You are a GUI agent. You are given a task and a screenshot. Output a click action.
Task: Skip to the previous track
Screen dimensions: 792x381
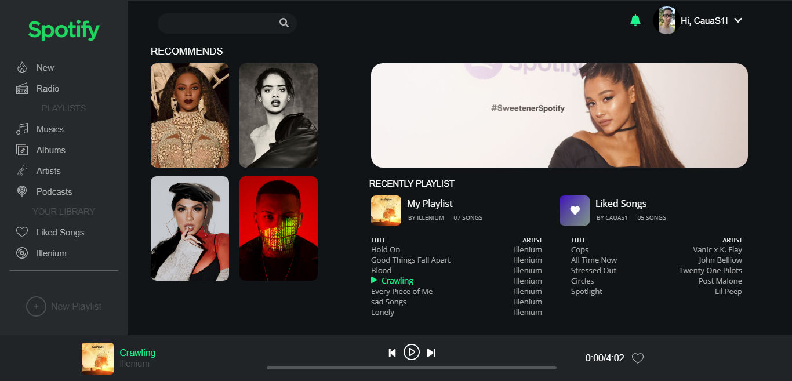[392, 353]
